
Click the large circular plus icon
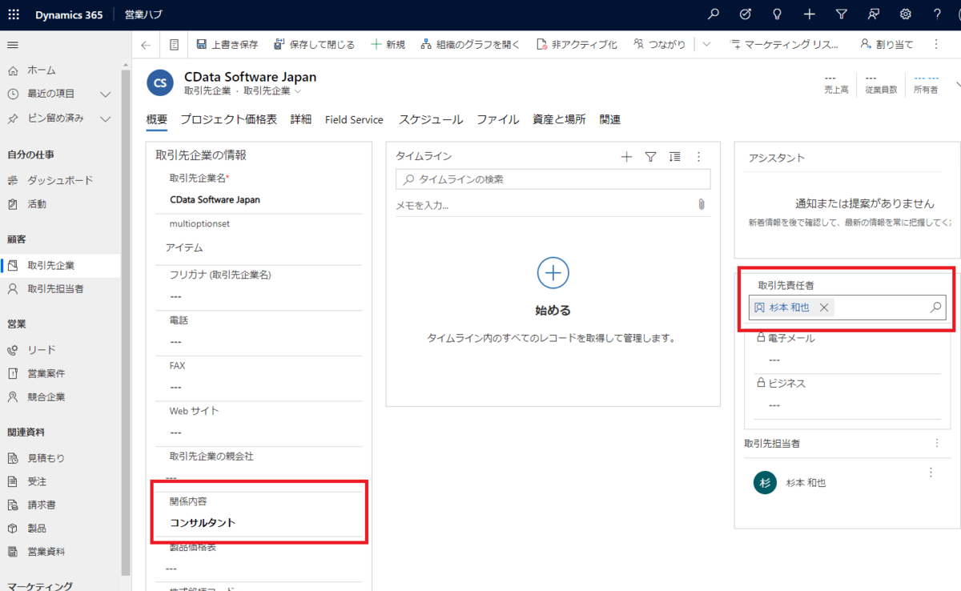pyautogui.click(x=553, y=273)
